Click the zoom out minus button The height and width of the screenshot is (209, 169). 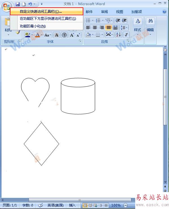tap(125, 205)
